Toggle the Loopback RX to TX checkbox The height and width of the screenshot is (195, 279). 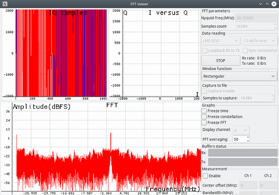pyautogui.click(x=205, y=51)
